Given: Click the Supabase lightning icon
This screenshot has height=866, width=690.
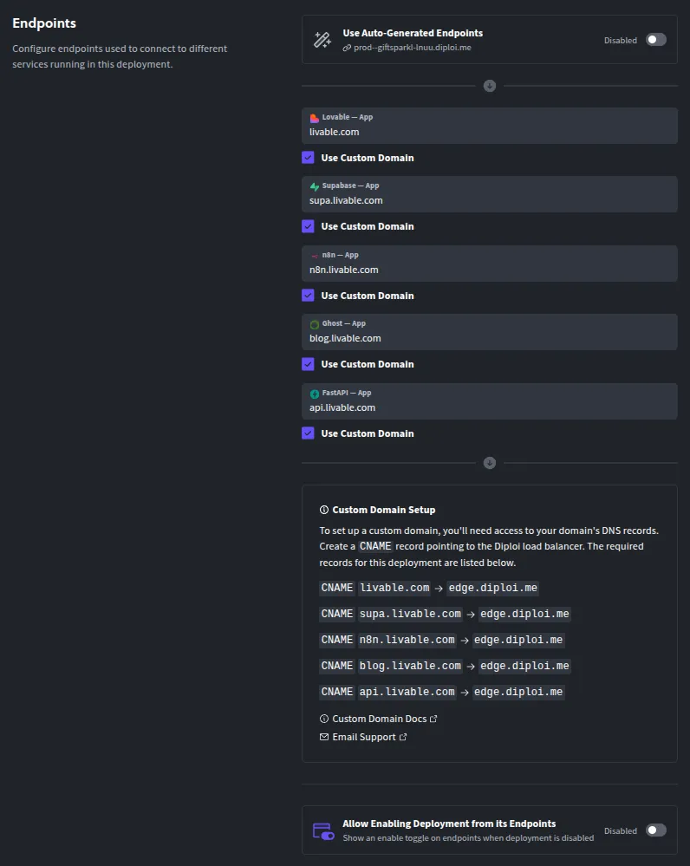Looking at the screenshot, I should [314, 186].
